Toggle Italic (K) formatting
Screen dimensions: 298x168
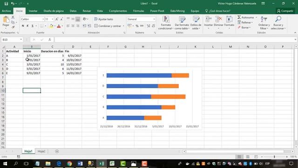pyautogui.click(x=27, y=26)
